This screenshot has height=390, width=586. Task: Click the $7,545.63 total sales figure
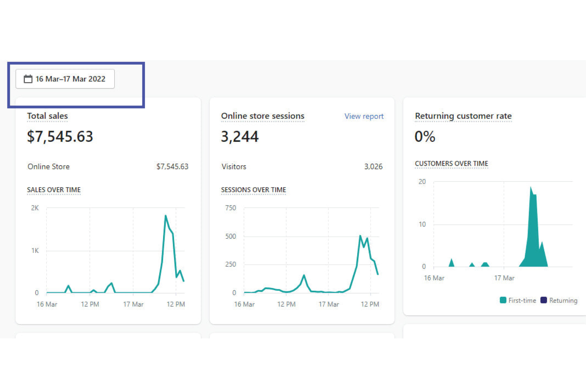point(60,136)
